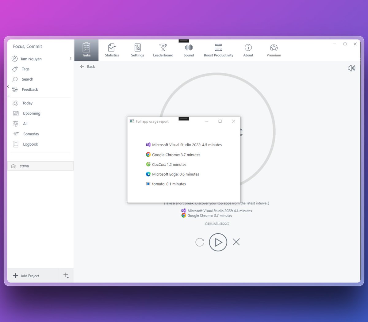This screenshot has height=322, width=368.
Task: Cancel the timer with X button
Action: pyautogui.click(x=236, y=242)
